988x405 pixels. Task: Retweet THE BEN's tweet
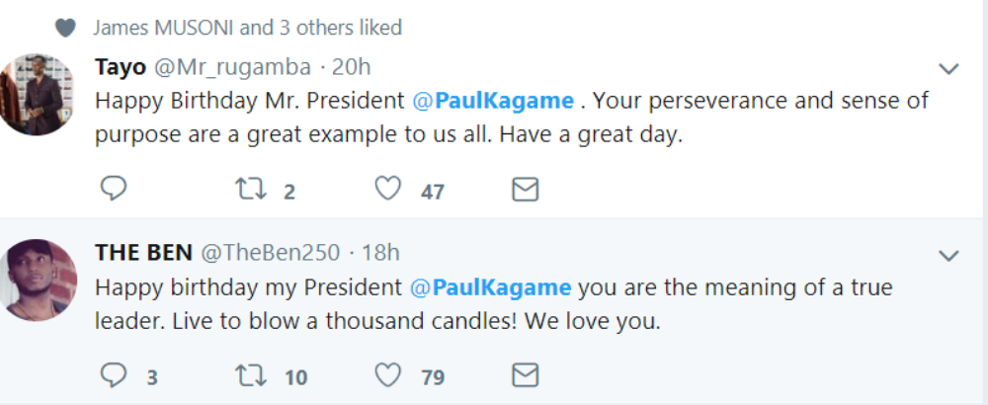point(251,375)
